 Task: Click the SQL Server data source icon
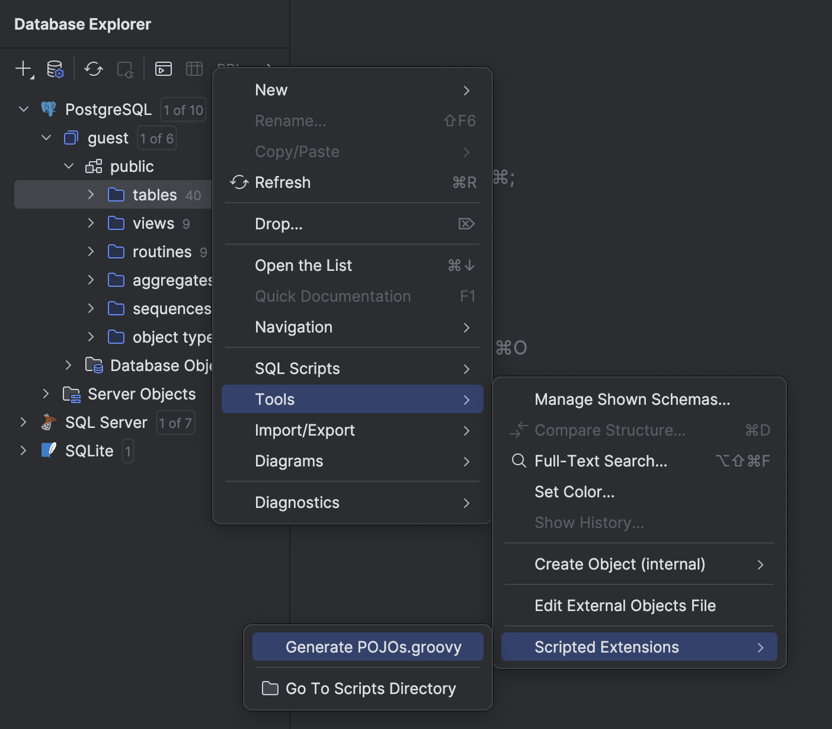click(49, 423)
